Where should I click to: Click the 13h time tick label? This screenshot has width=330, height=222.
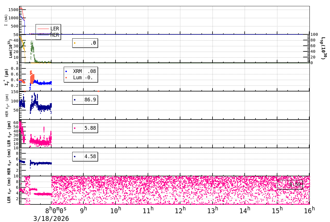pos(213,210)
